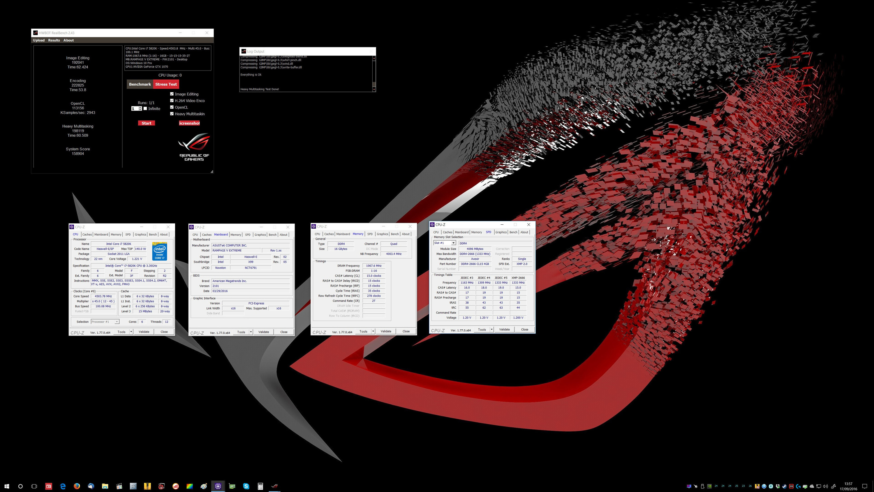The width and height of the screenshot is (874, 492).
Task: Launch Thunderbird mail from the taskbar
Action: [91, 486]
